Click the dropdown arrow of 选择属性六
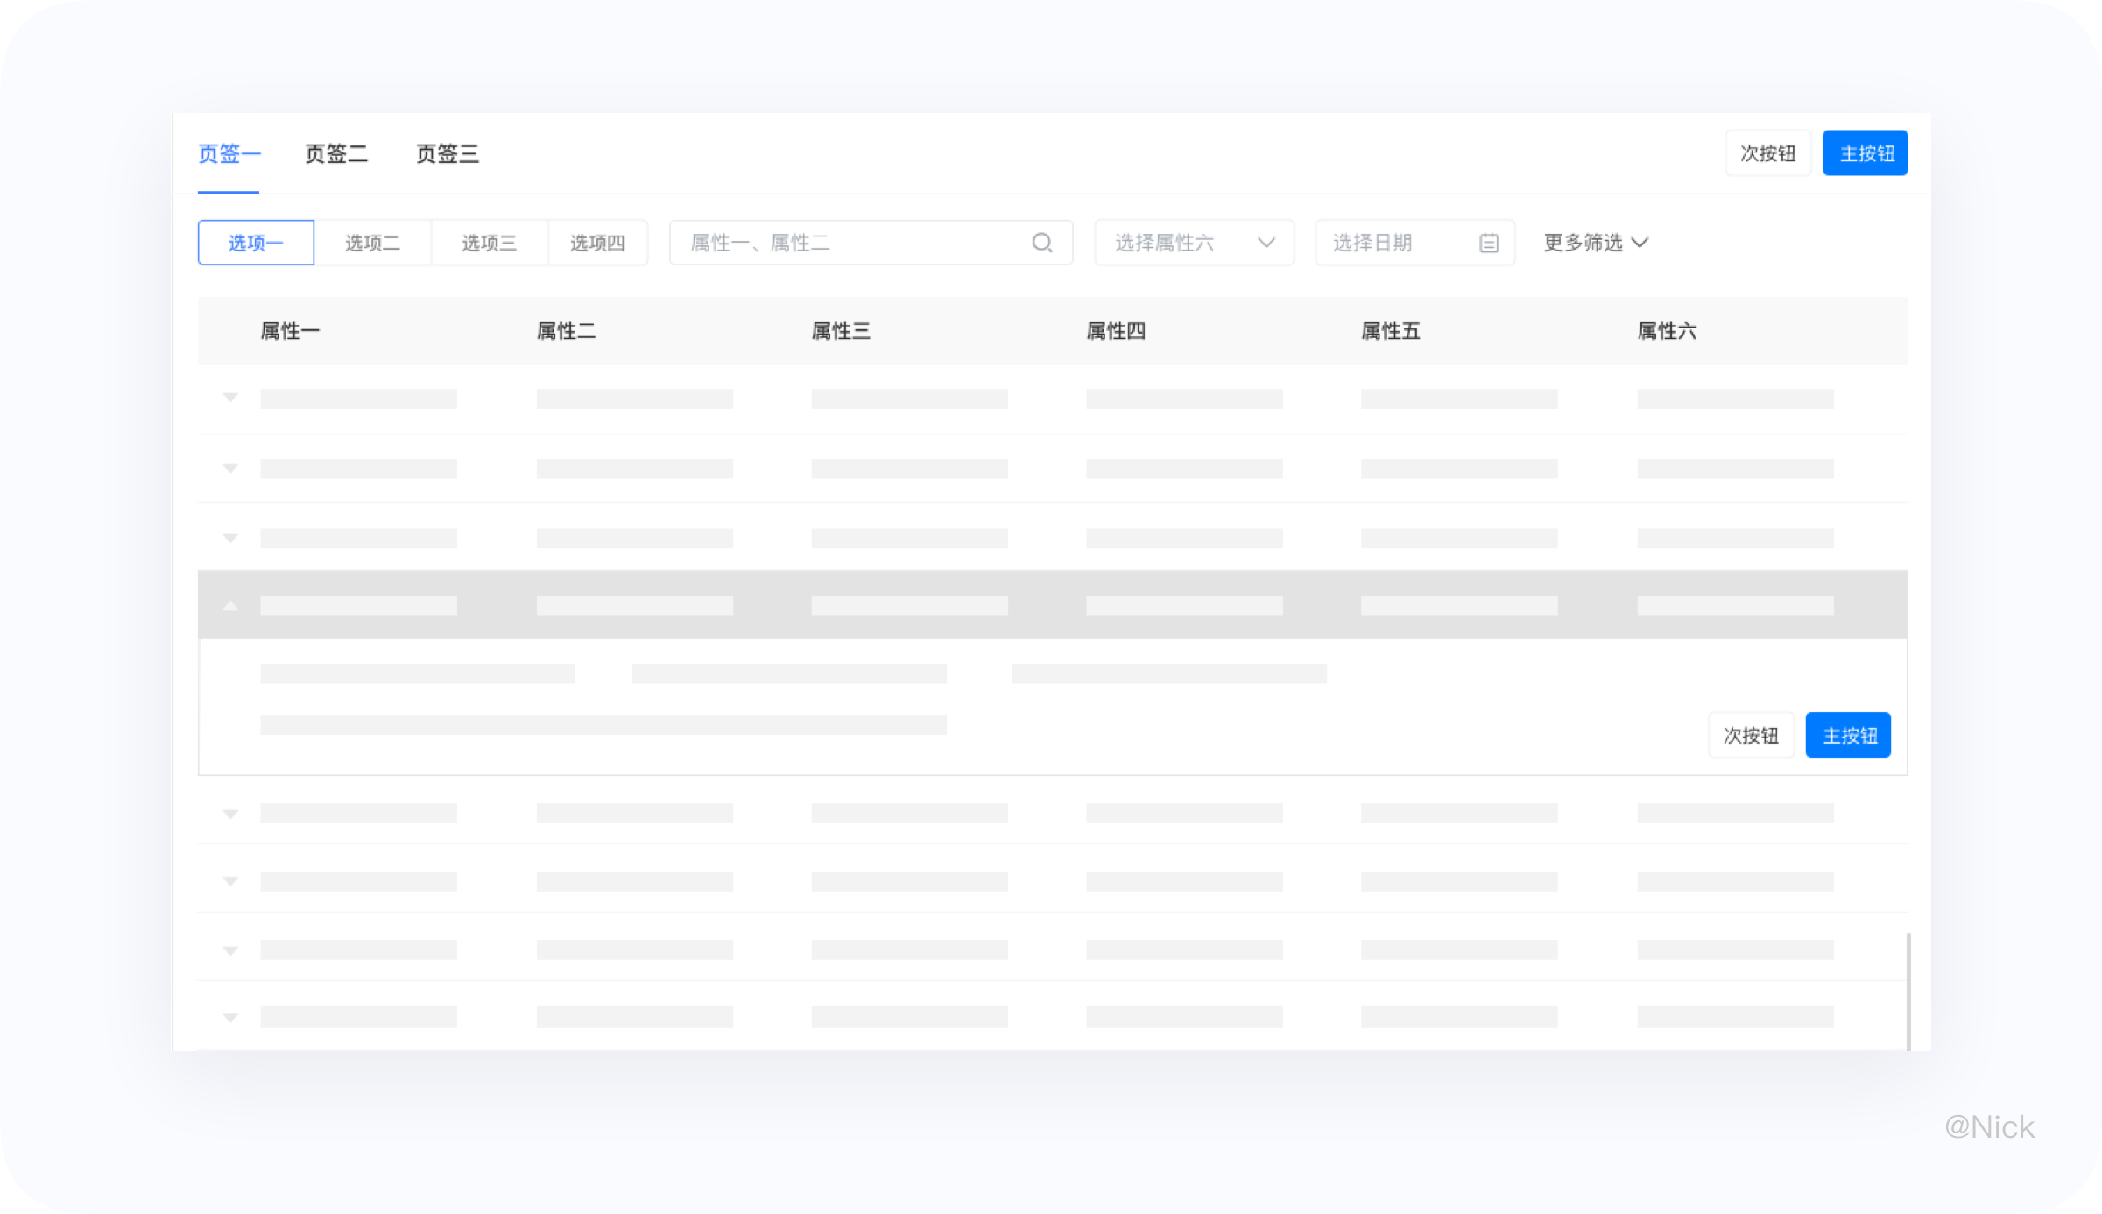This screenshot has height=1214, width=2102. click(x=1266, y=243)
